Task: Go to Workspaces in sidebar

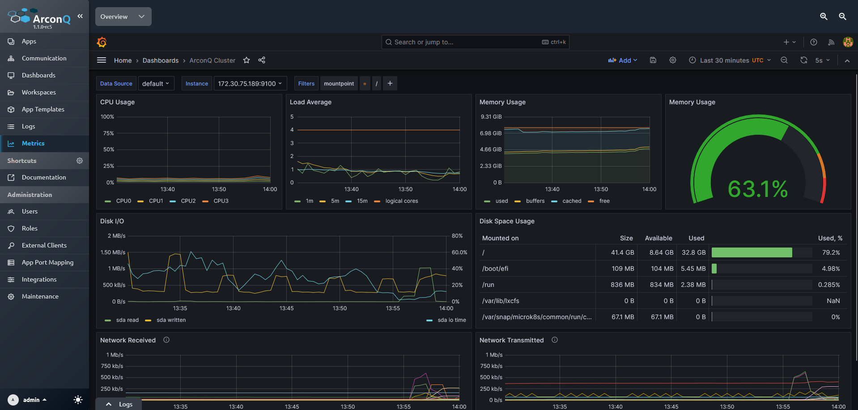Action: coord(44,92)
